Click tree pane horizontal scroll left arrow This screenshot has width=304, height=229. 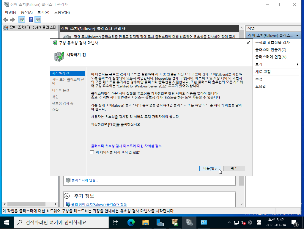[5, 204]
